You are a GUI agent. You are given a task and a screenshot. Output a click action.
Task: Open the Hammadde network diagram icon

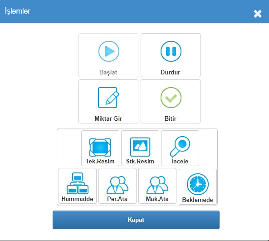pos(78,183)
